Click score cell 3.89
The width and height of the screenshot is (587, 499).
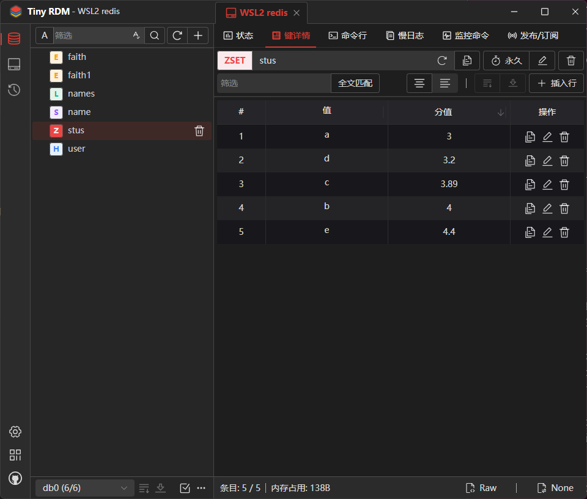(449, 184)
